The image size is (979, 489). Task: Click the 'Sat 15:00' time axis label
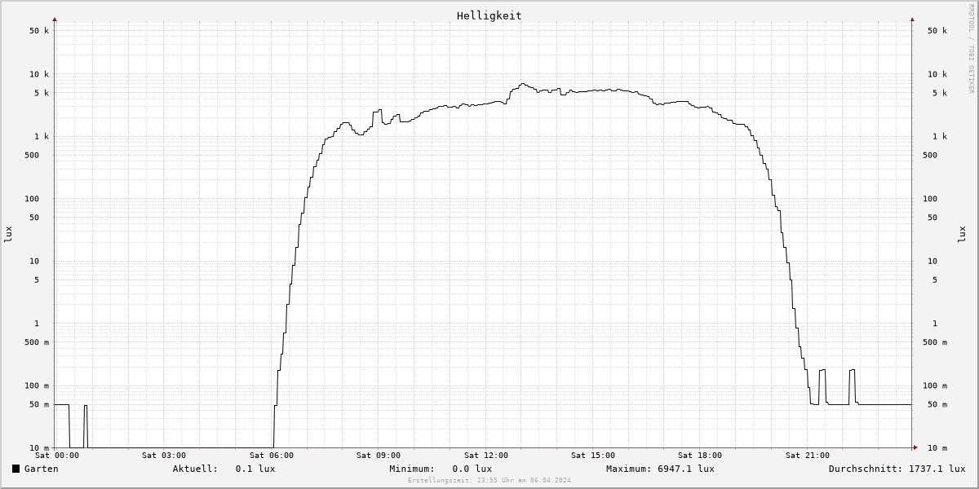(593, 456)
